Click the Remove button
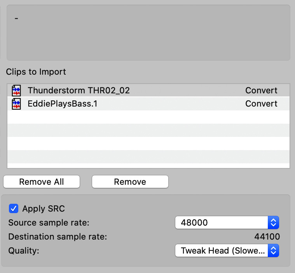295x273 pixels. 130,182
